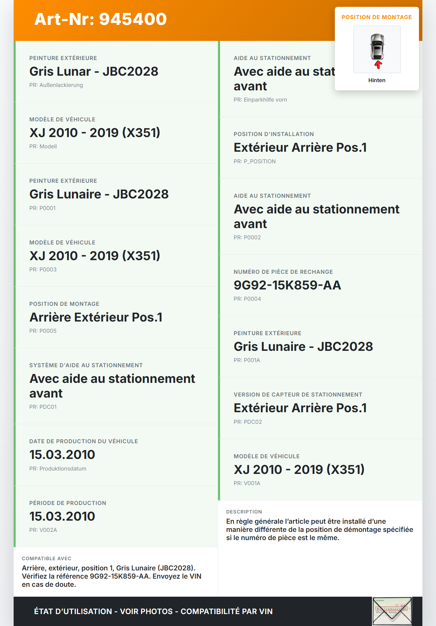Click the Description paragraph text
The image size is (436, 626).
point(319,529)
